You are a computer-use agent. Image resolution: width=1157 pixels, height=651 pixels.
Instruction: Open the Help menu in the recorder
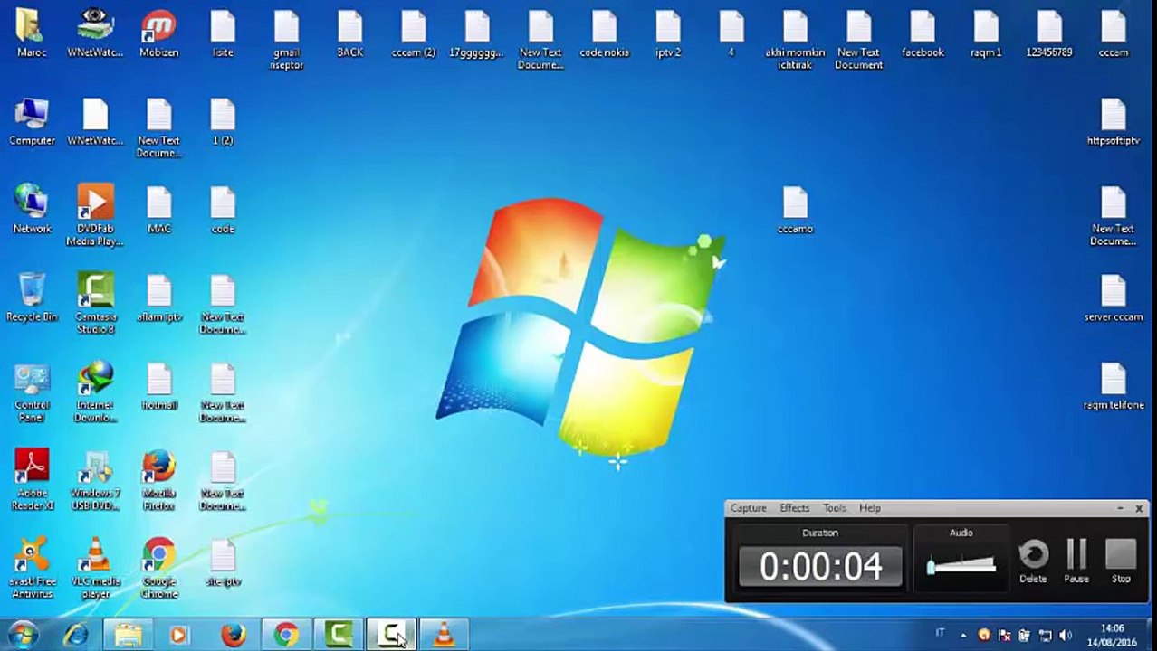[869, 508]
